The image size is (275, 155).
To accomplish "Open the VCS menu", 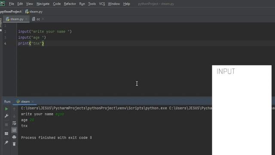I will pyautogui.click(x=102, y=4).
